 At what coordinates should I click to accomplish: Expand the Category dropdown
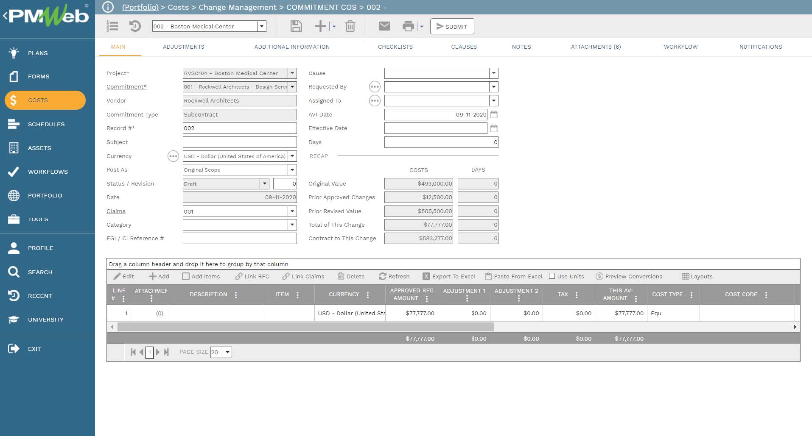coord(292,225)
